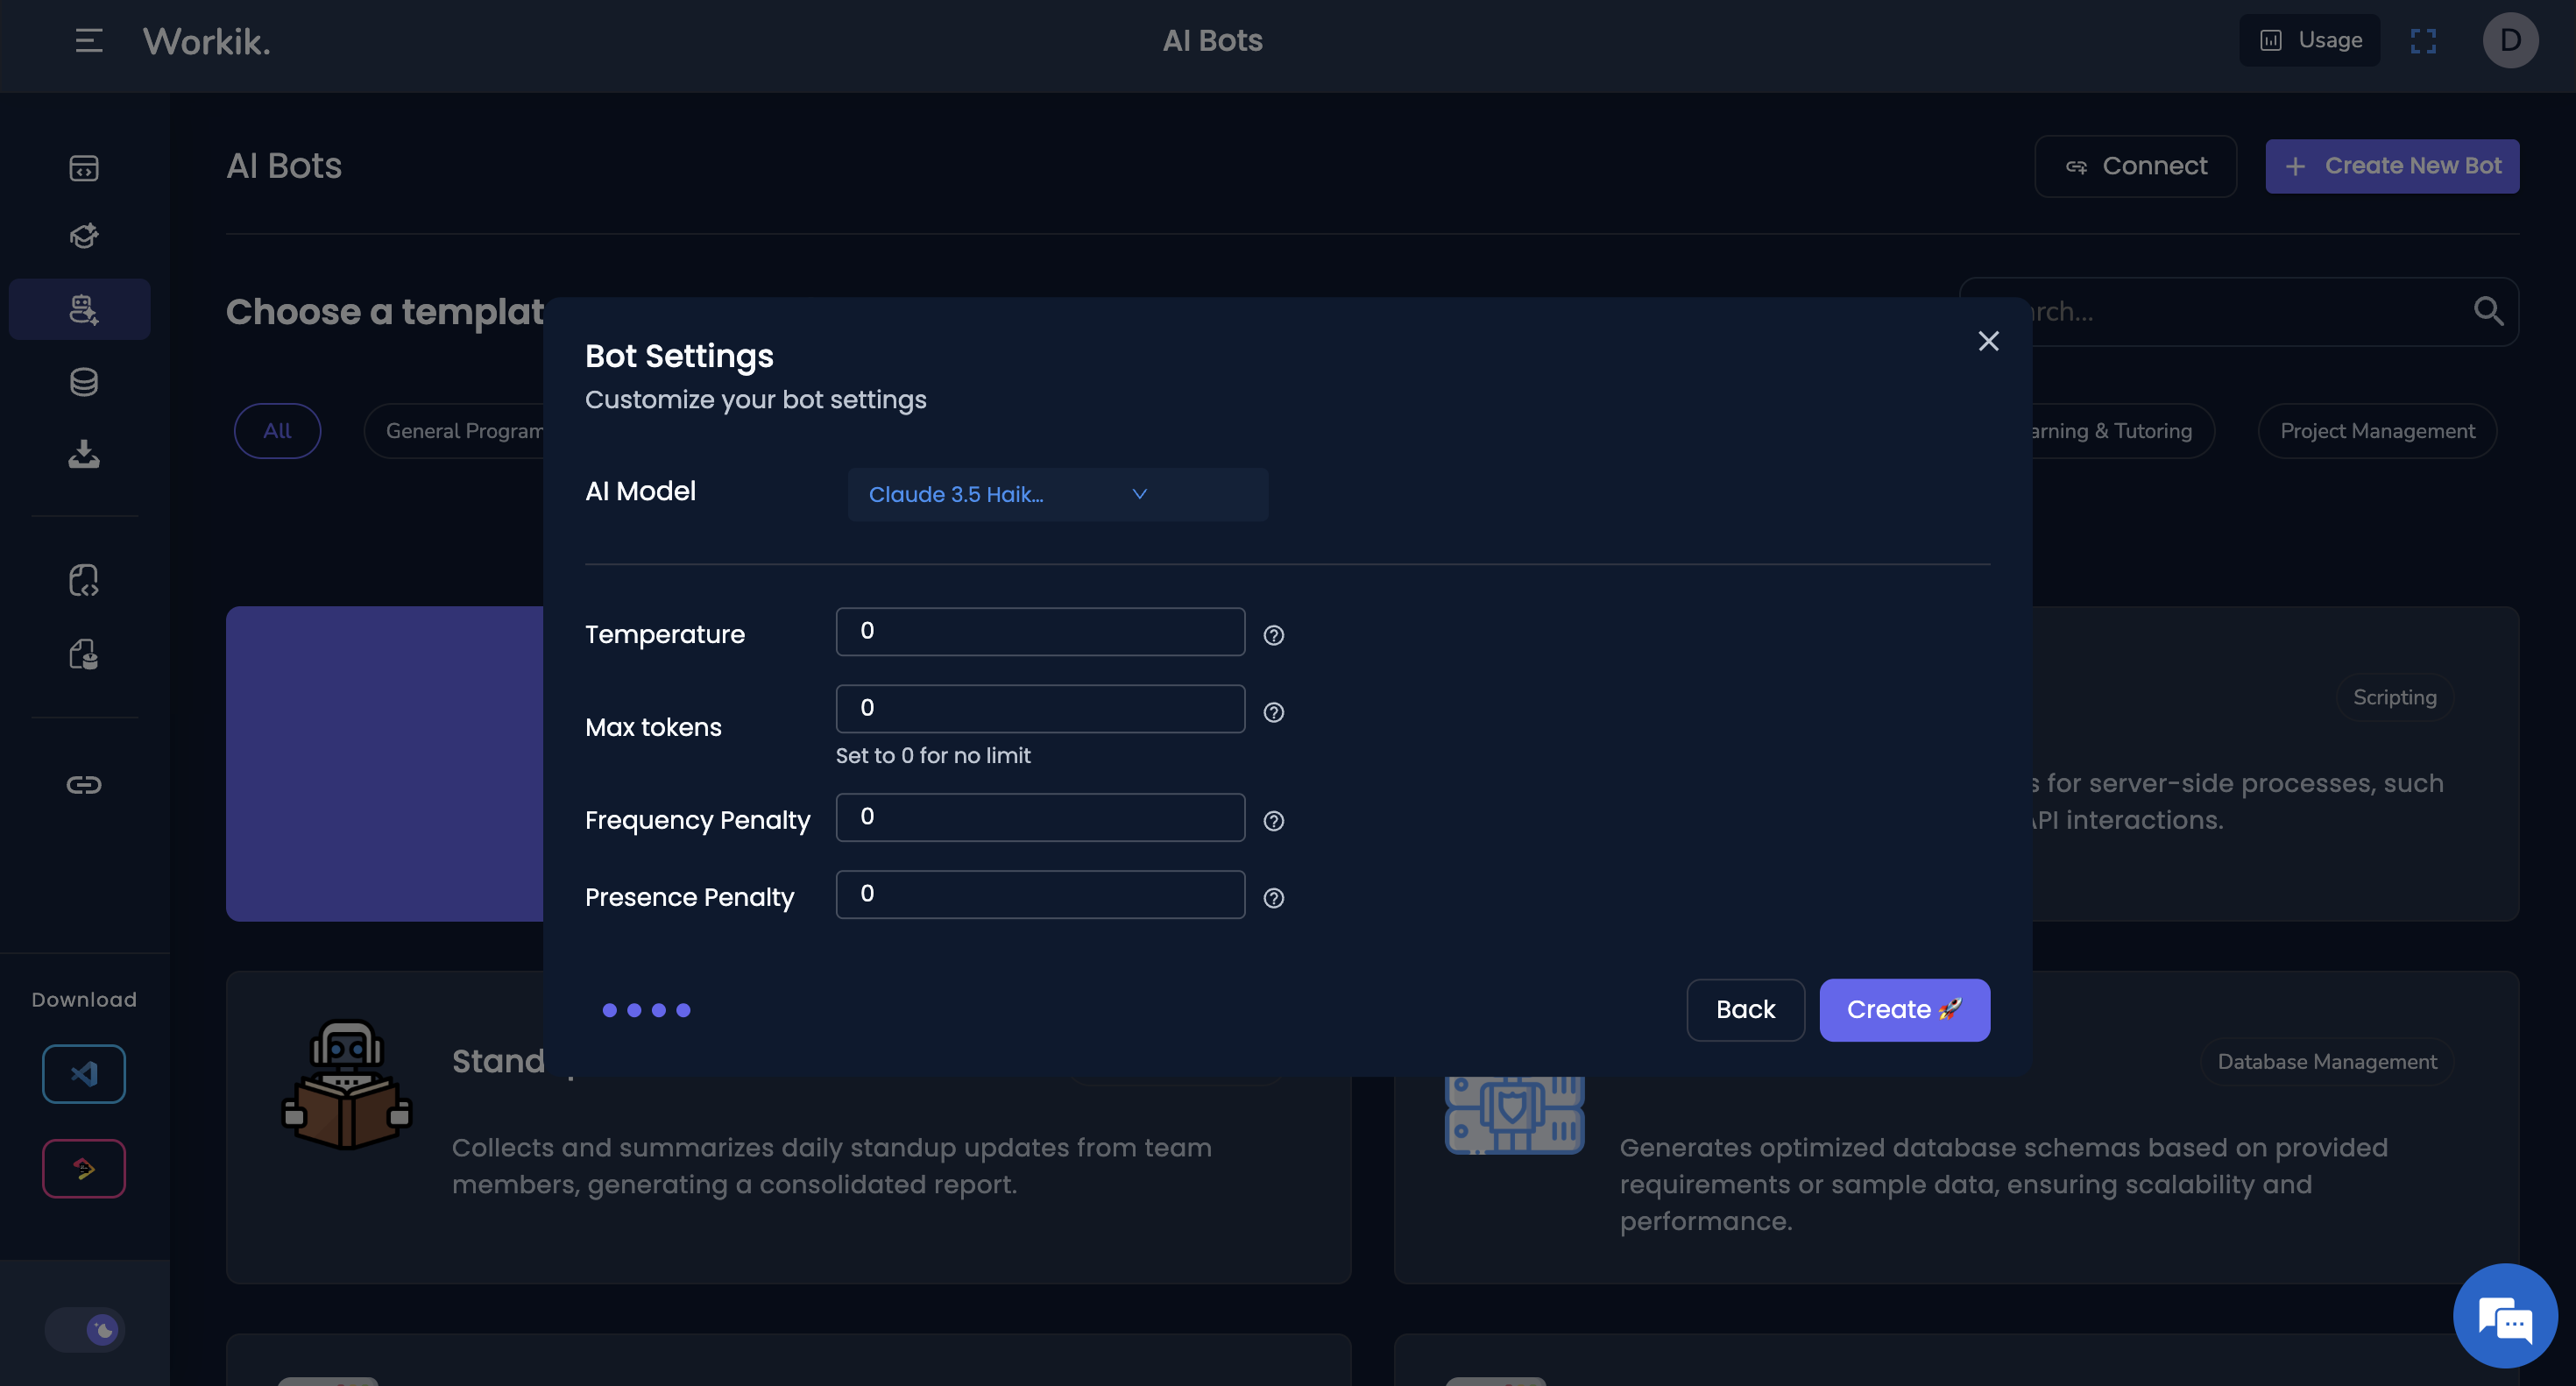Open the code window sidebar icon
Screen dimensions: 2576x1386
(84, 168)
